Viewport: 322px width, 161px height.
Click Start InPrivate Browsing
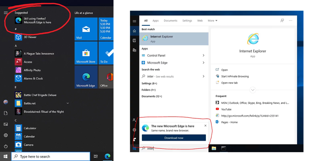pos(232,76)
